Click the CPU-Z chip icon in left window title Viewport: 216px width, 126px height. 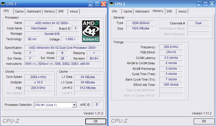point(3,4)
